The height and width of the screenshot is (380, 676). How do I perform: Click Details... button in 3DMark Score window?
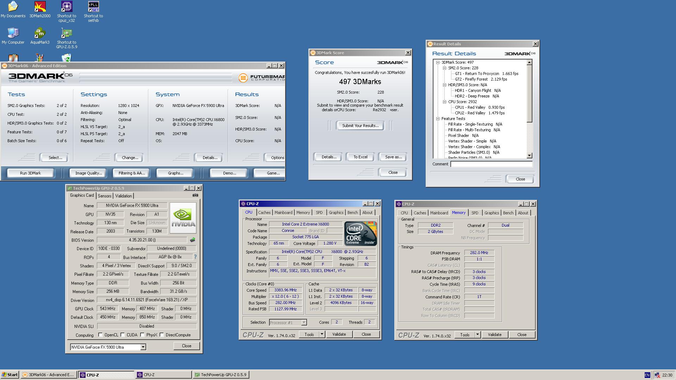[x=328, y=157]
